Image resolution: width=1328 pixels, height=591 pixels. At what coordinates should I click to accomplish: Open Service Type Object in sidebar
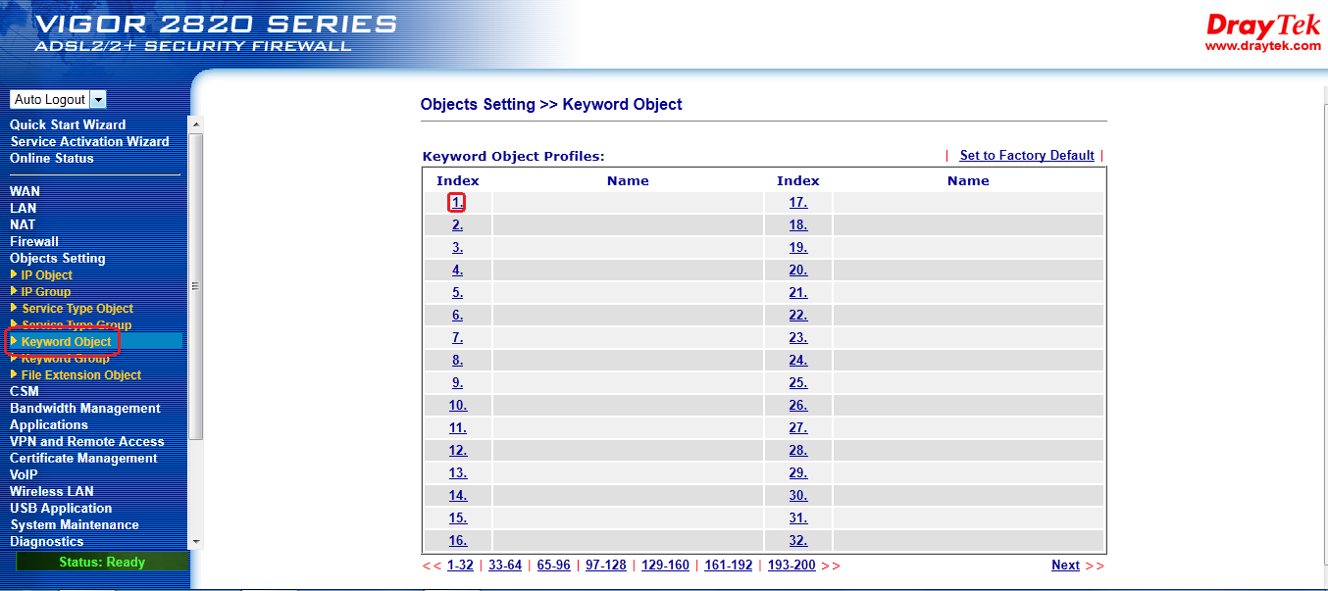77,309
